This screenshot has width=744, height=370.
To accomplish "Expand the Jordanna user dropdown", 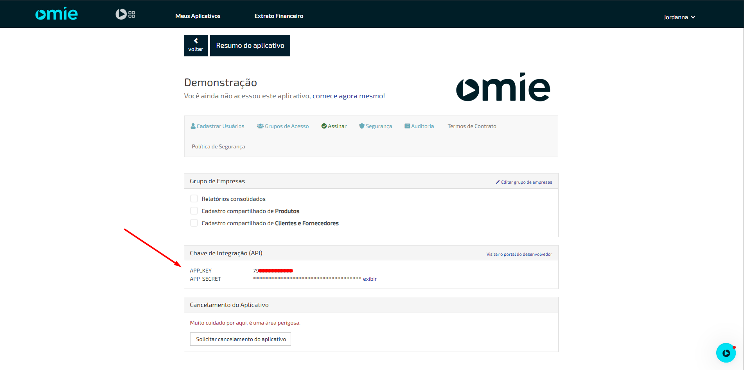I will point(679,17).
